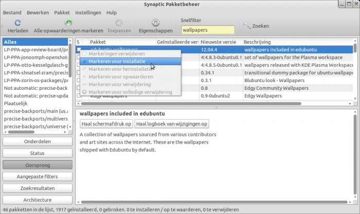Click description pane horizontal scrollbar
Viewport: 360px width, 214px height.
(x=214, y=202)
